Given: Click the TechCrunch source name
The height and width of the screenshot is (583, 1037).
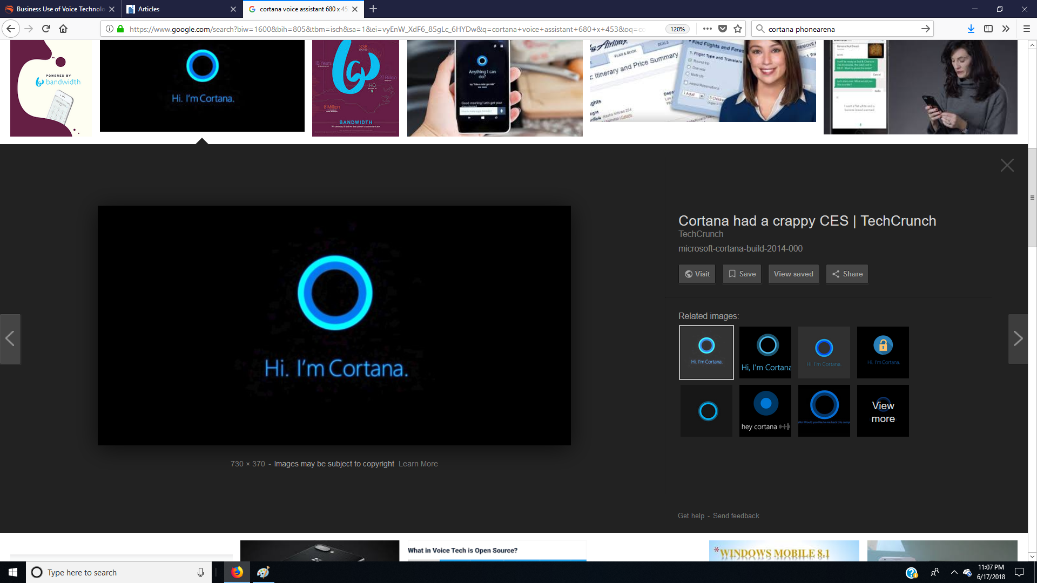Looking at the screenshot, I should (701, 234).
